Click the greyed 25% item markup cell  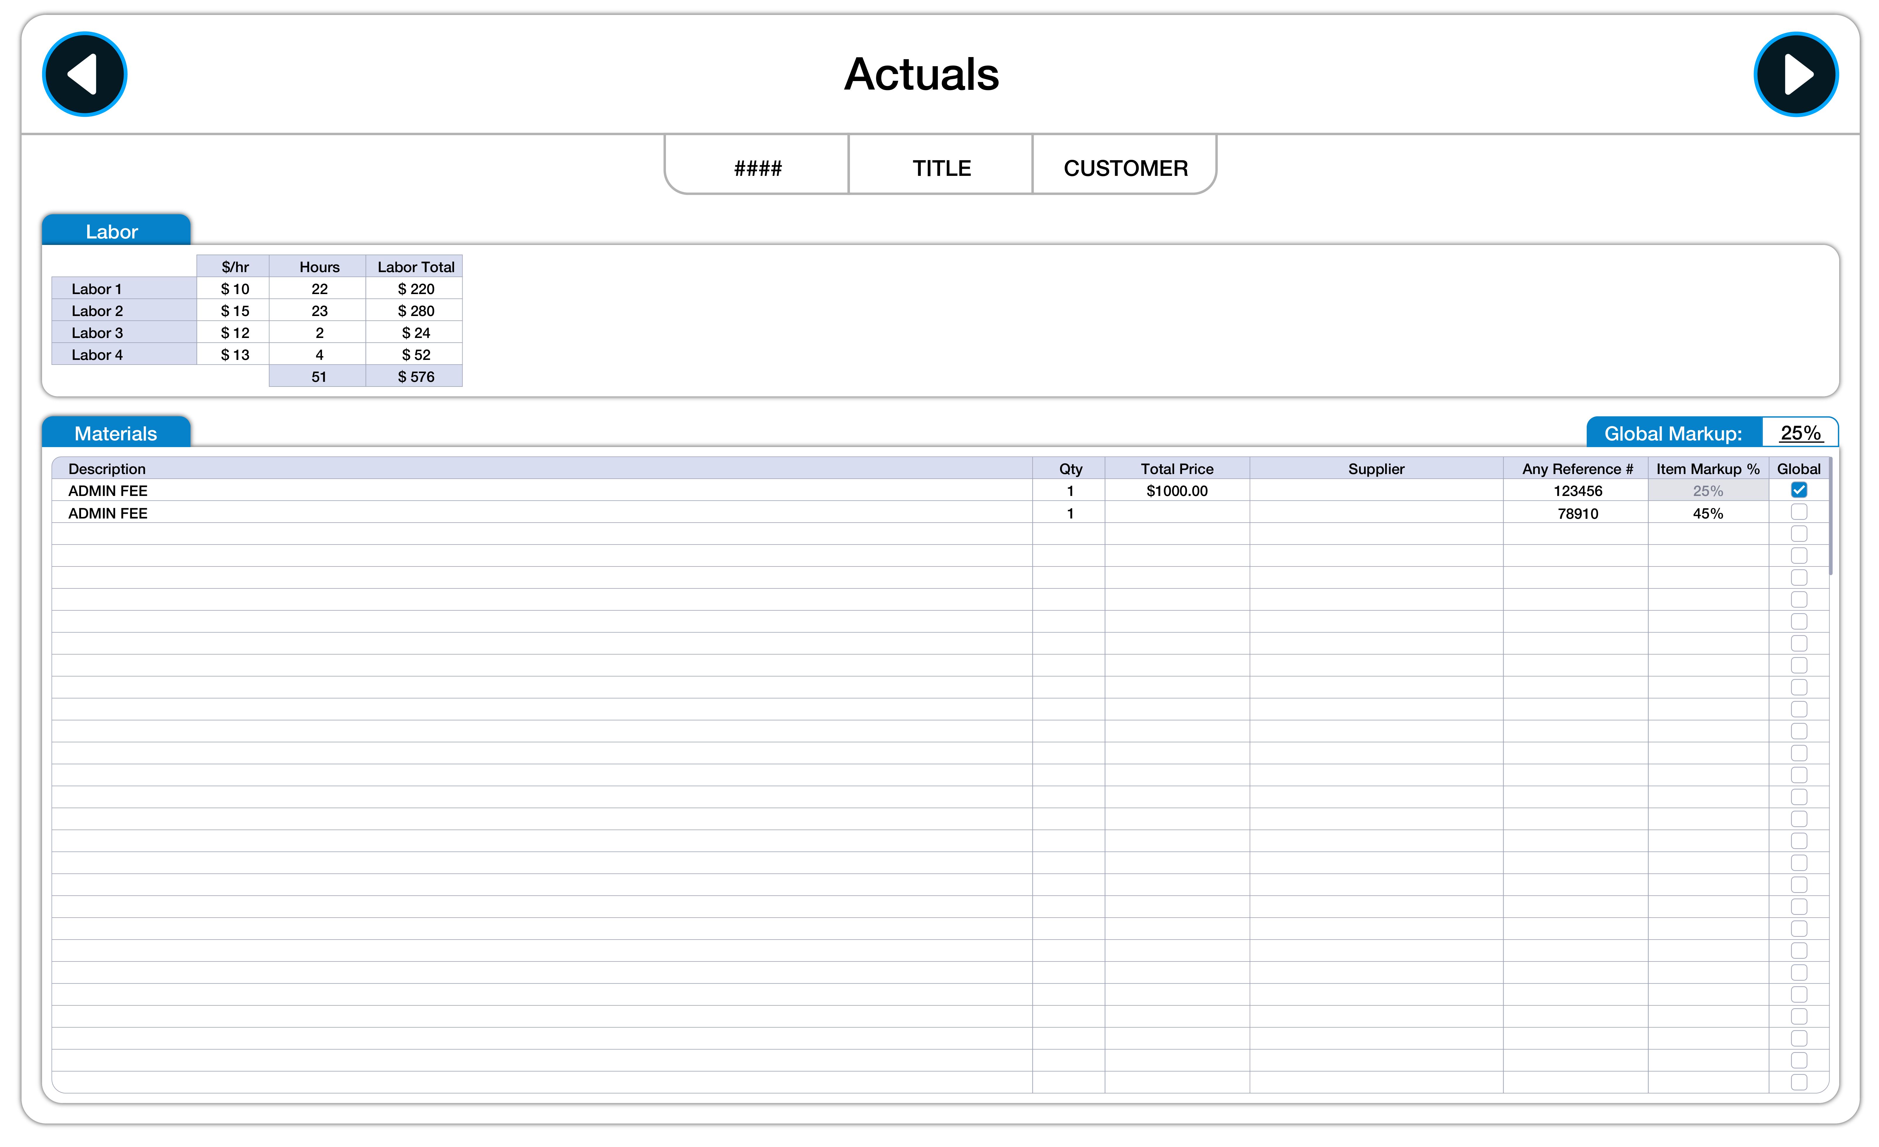click(x=1708, y=490)
